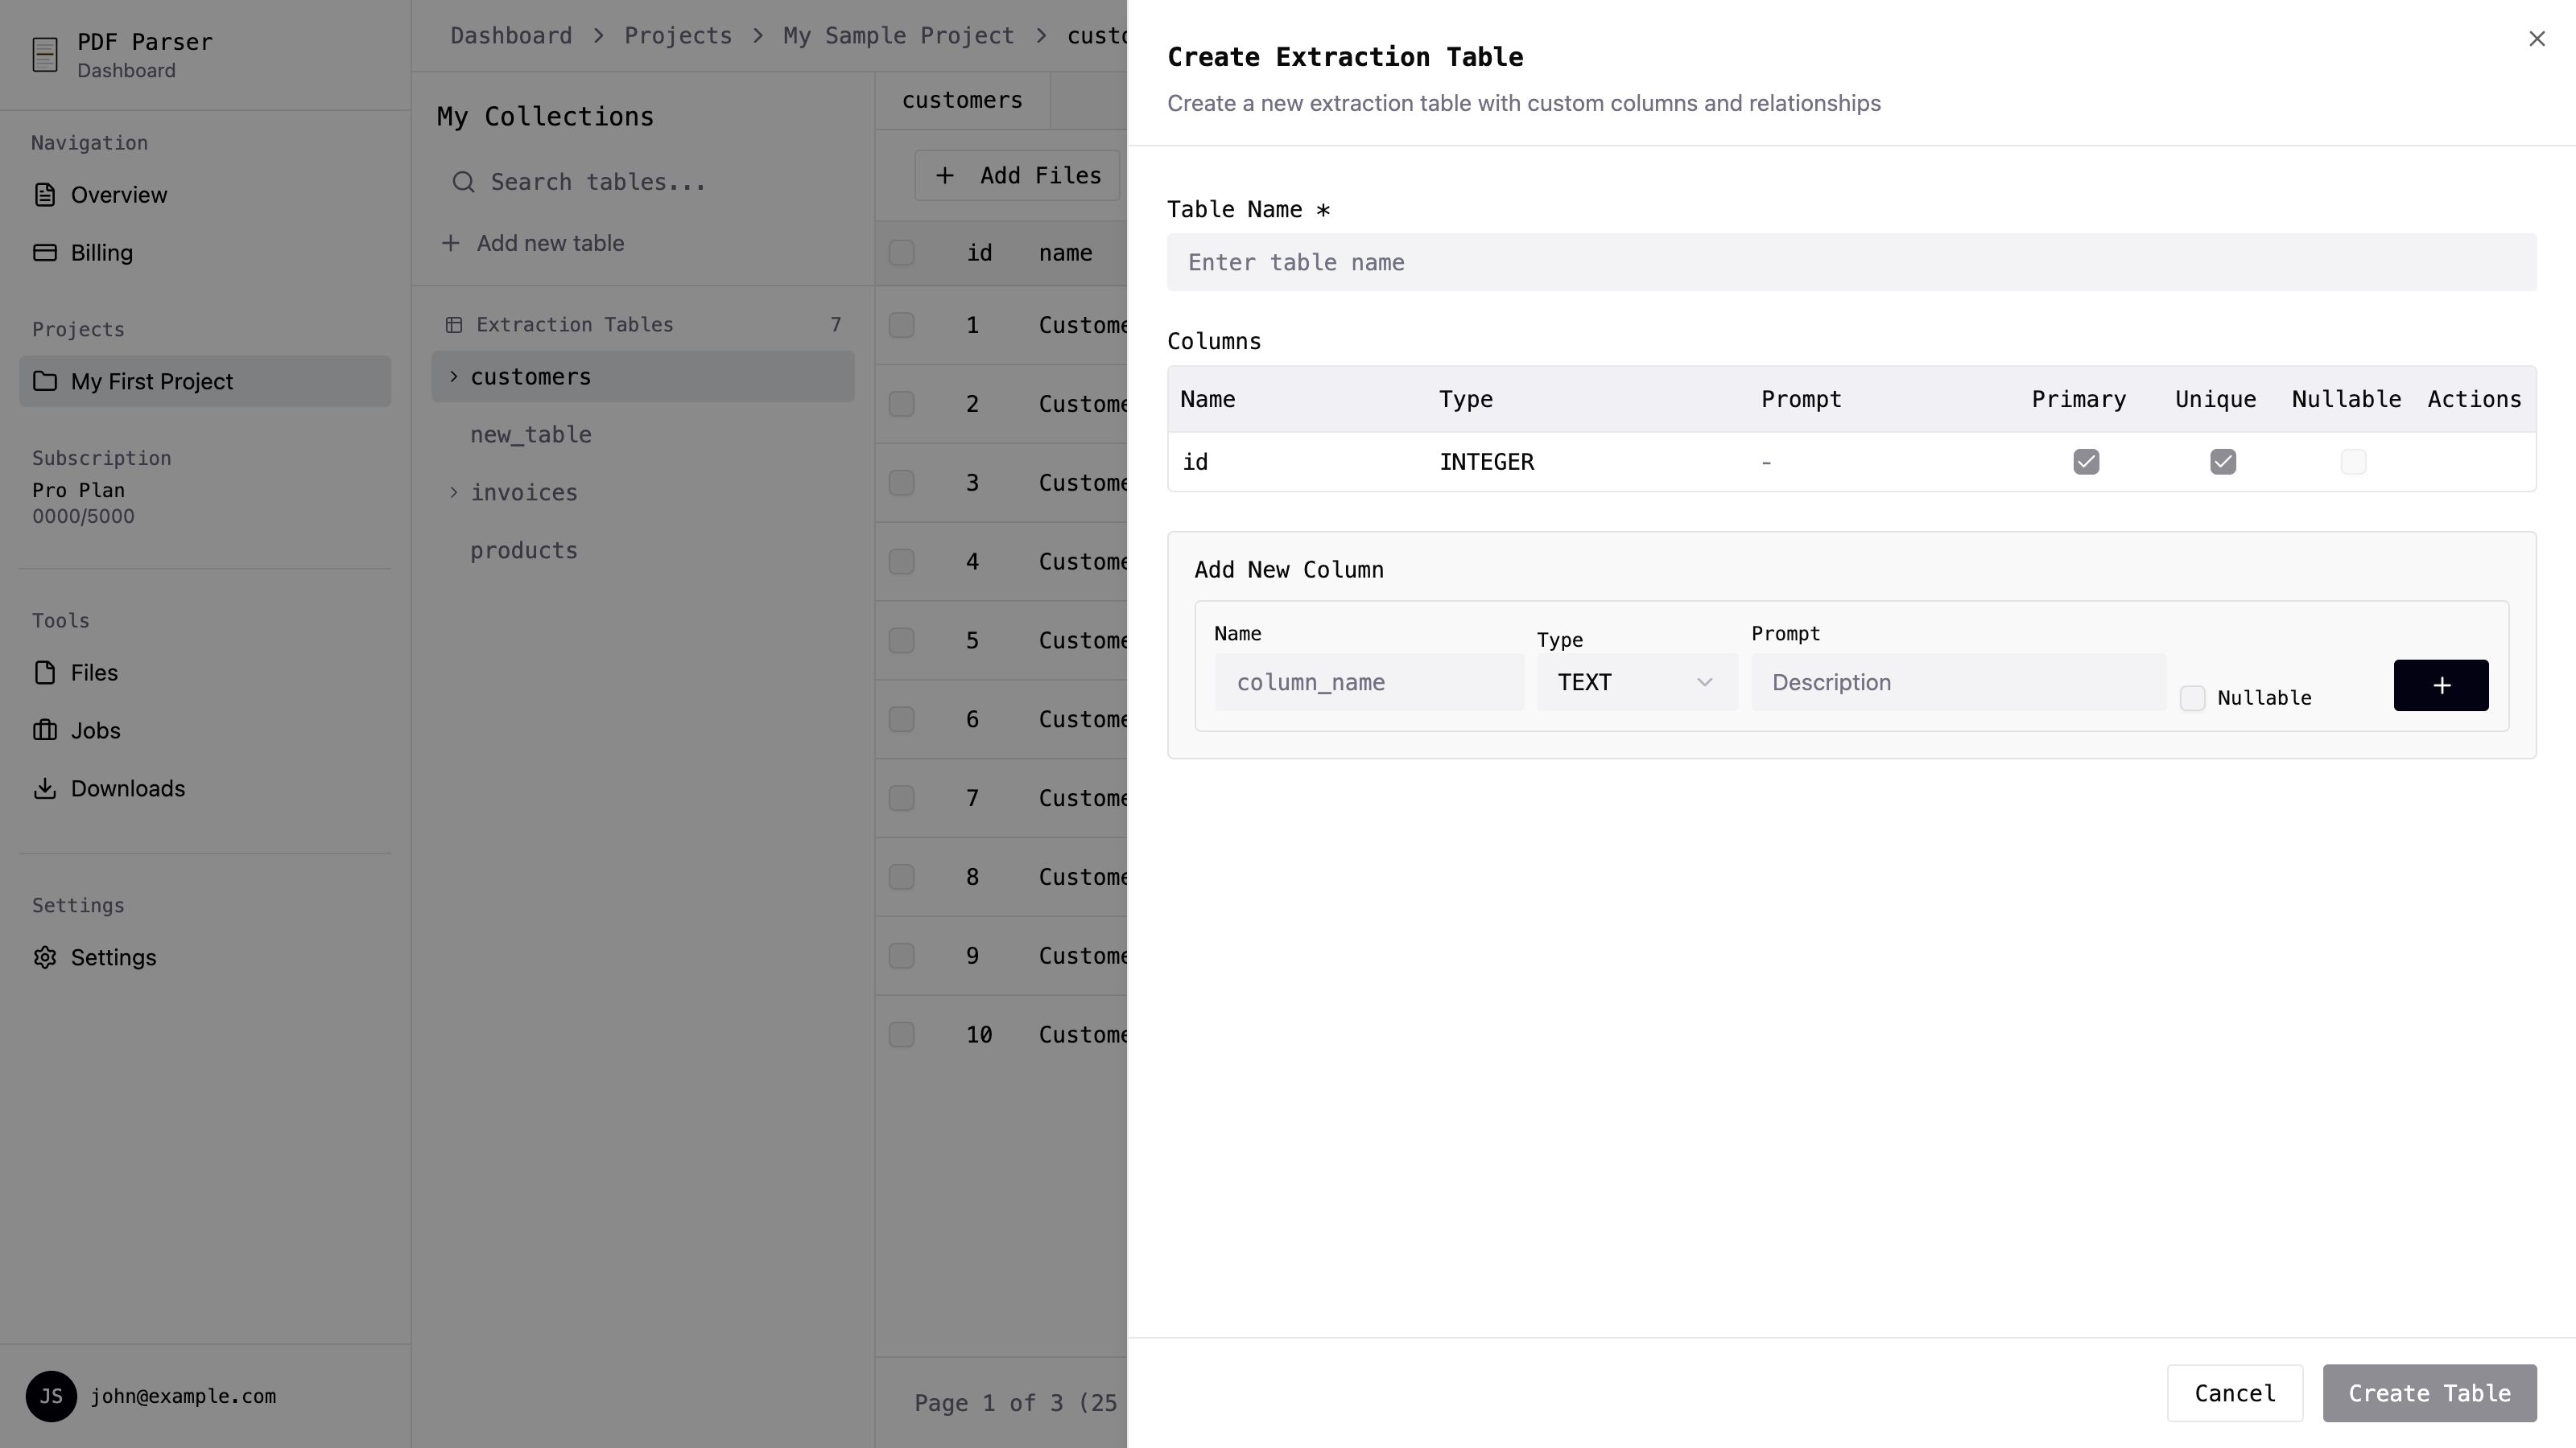
Task: Switch to the customers tab
Action: pos(961,100)
